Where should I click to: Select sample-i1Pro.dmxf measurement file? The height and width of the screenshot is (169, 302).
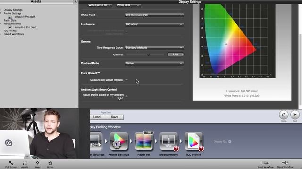tap(25, 27)
